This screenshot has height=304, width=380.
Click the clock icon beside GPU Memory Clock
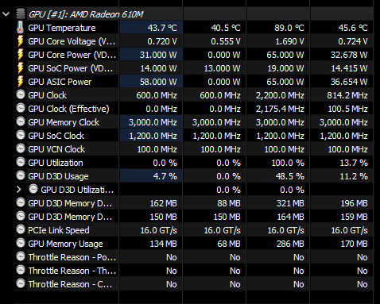[21, 121]
